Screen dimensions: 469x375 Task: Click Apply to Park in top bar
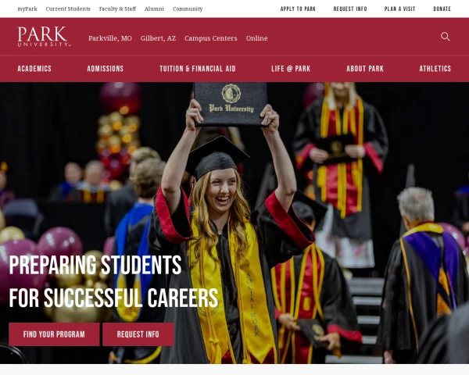click(x=298, y=9)
